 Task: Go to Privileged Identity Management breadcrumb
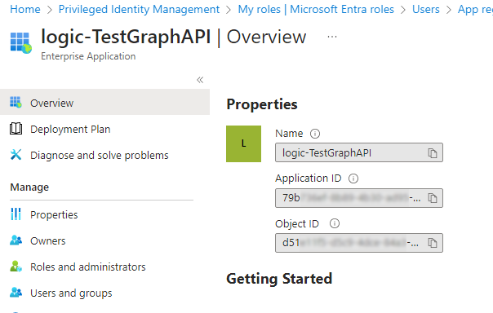(139, 10)
